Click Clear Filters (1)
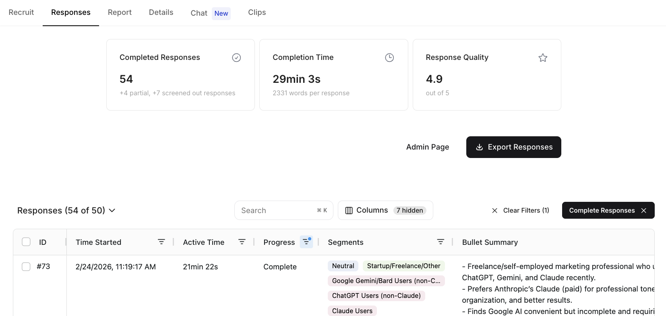666x316 pixels. [x=521, y=211]
